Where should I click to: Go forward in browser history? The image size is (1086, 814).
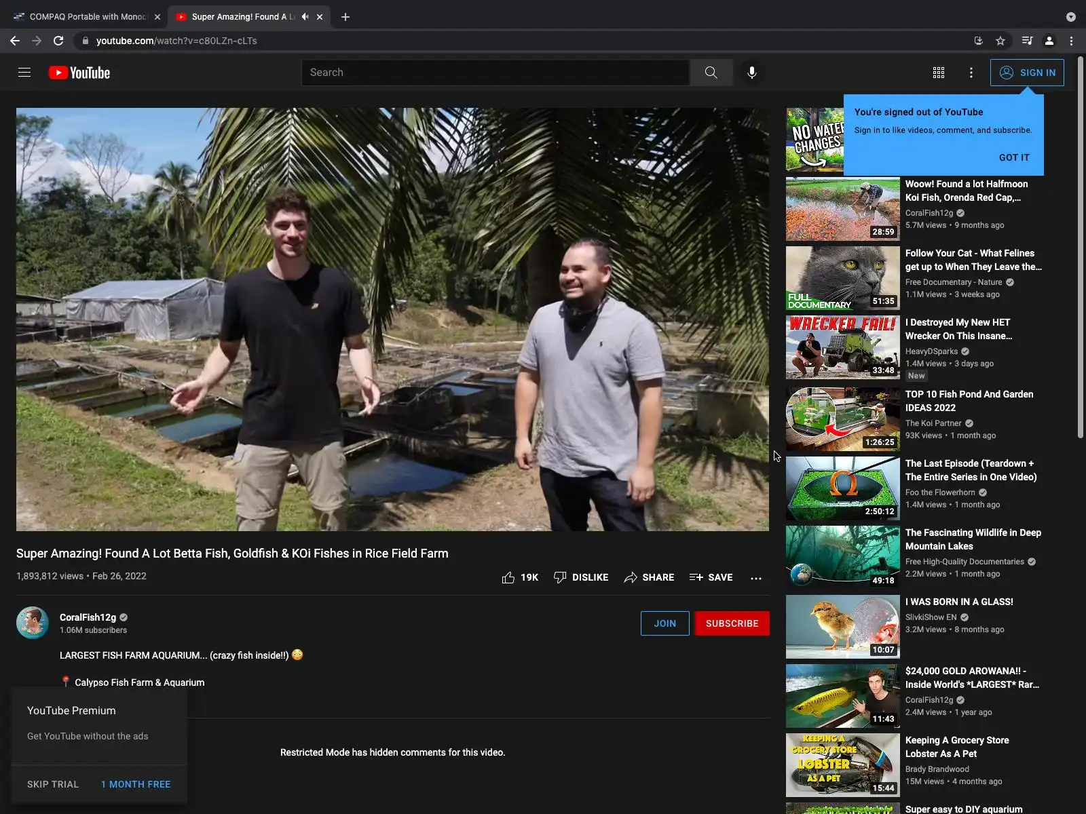point(37,41)
